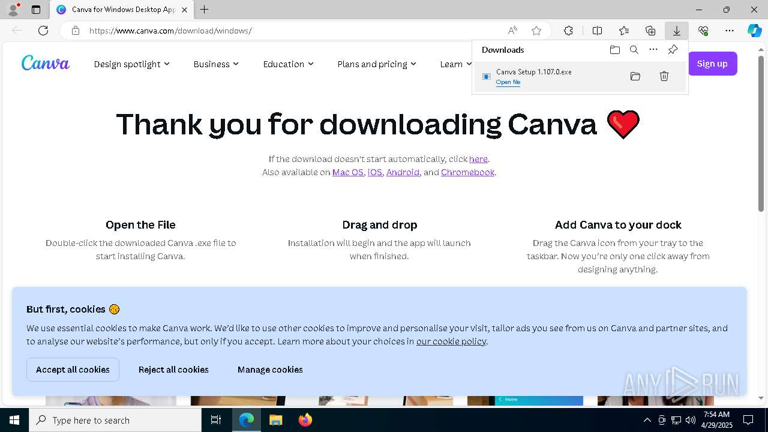Open tab actions menu icon
Image resolution: width=768 pixels, height=432 pixels.
[x=36, y=10]
